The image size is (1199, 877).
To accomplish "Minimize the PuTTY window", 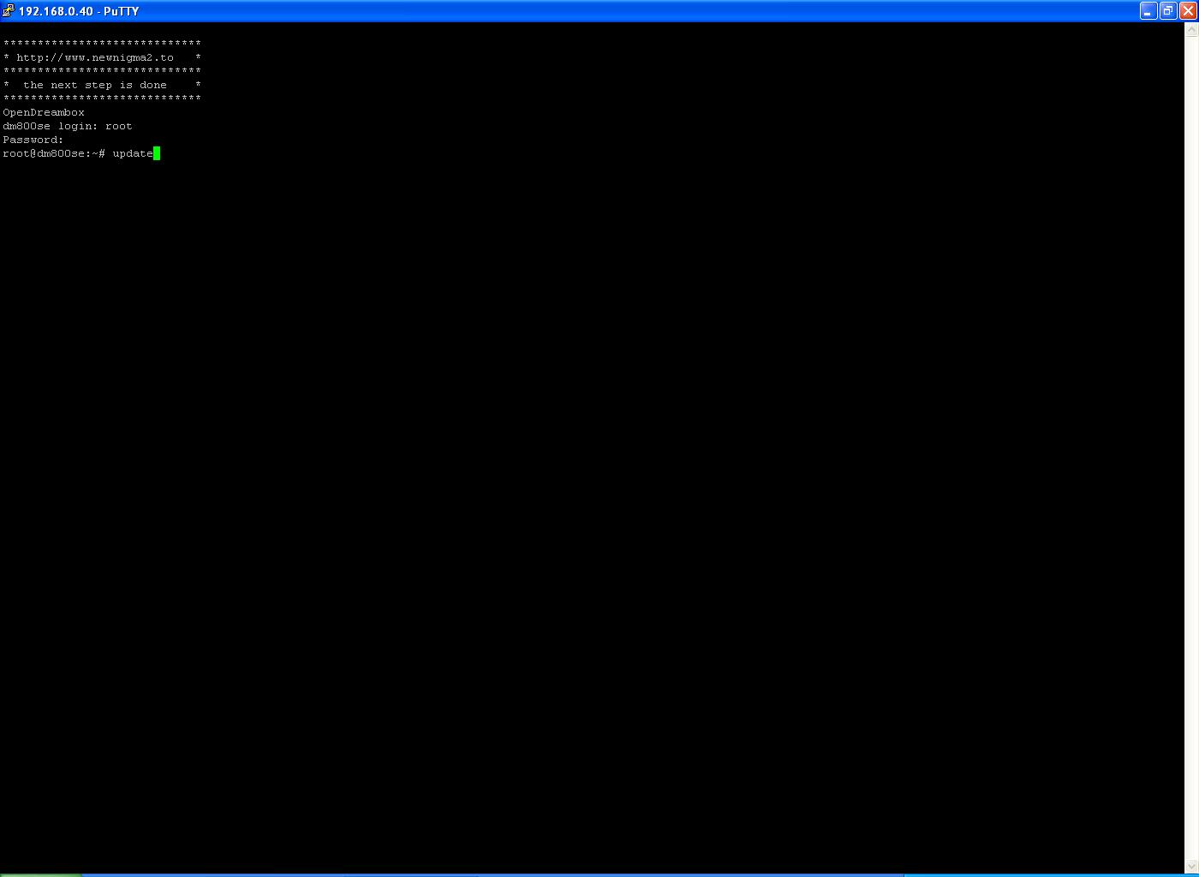I will point(1148,11).
